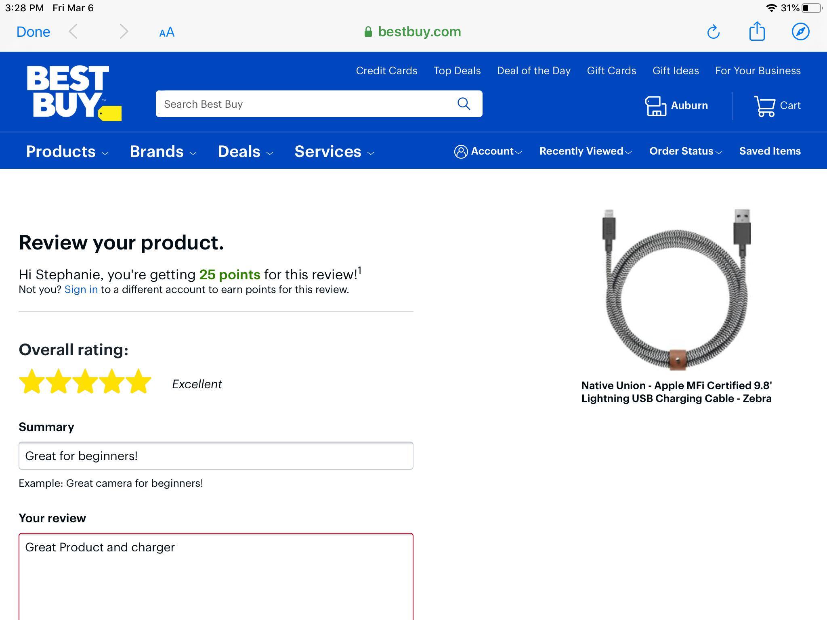The height and width of the screenshot is (620, 827).
Task: Open the share sheet icon
Action: click(758, 31)
